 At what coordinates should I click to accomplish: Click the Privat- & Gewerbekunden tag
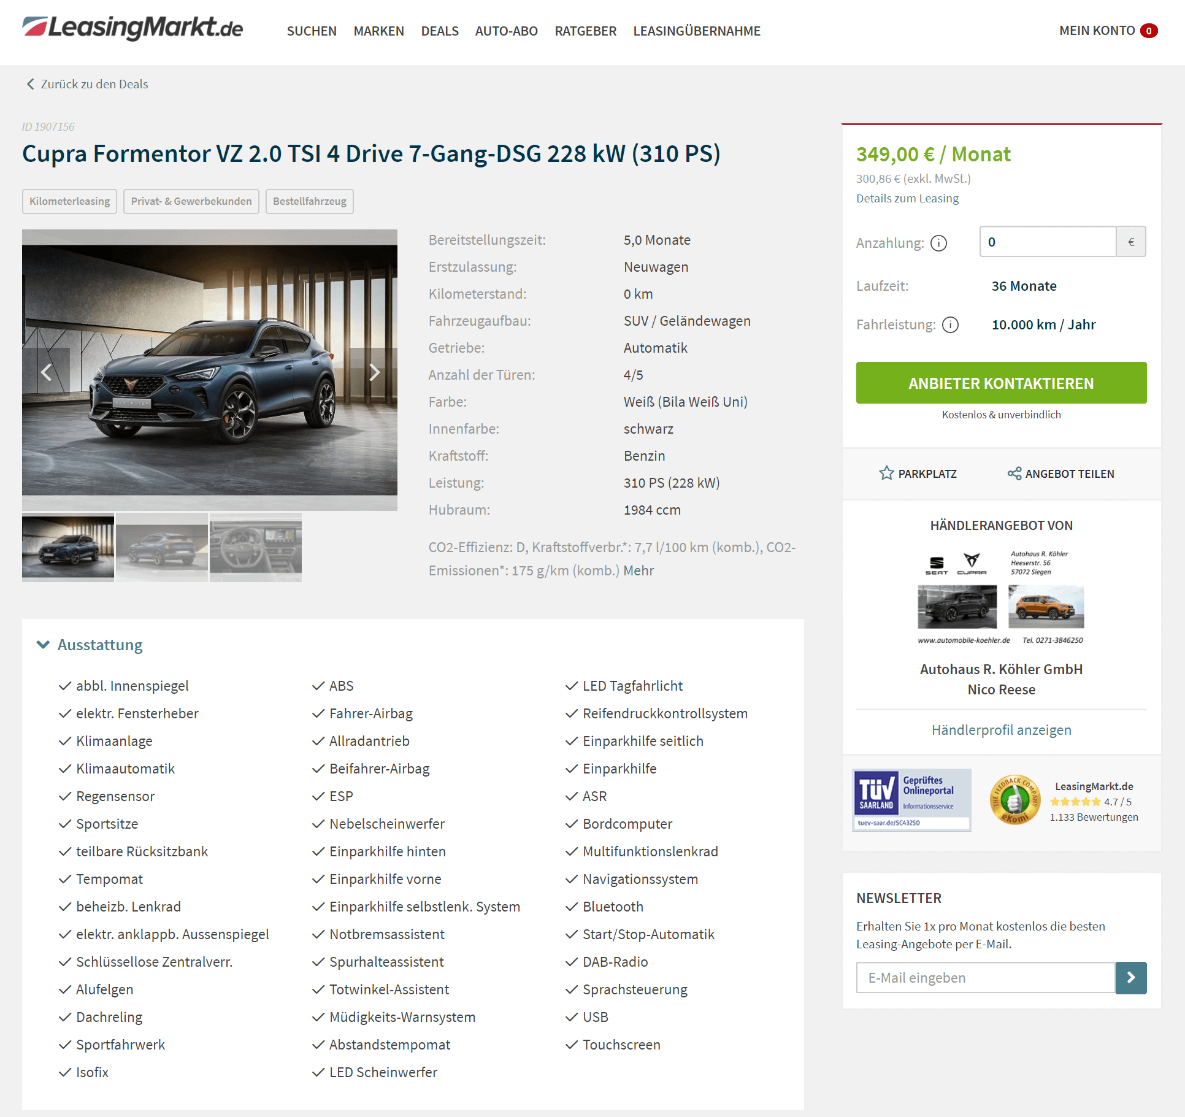click(191, 201)
